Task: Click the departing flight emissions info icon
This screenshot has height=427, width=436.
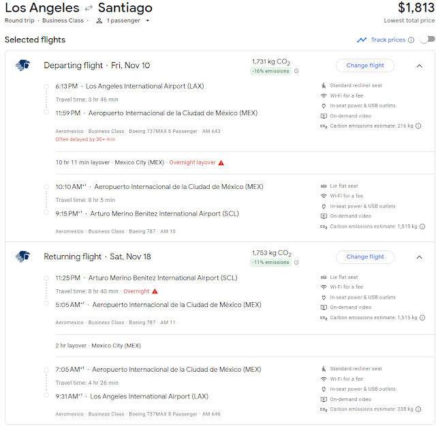Action: [296, 71]
